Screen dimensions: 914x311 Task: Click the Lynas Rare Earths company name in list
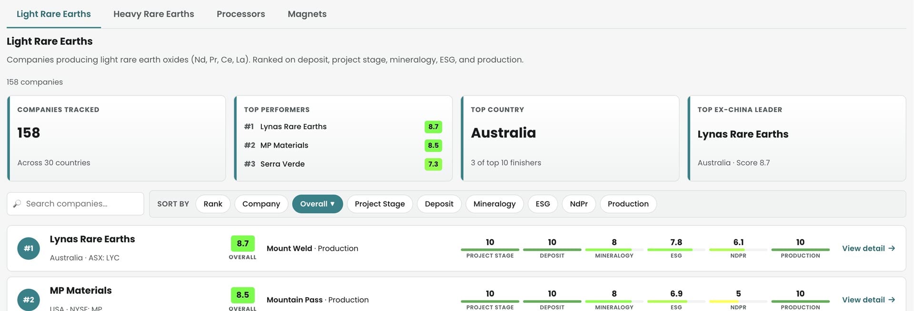click(92, 239)
